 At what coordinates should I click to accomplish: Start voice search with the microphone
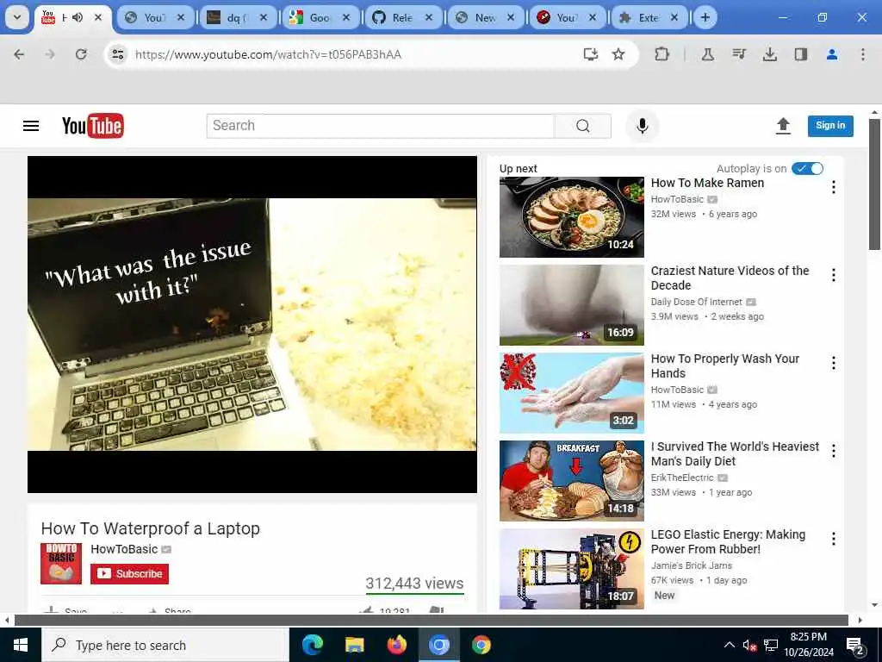(x=643, y=126)
